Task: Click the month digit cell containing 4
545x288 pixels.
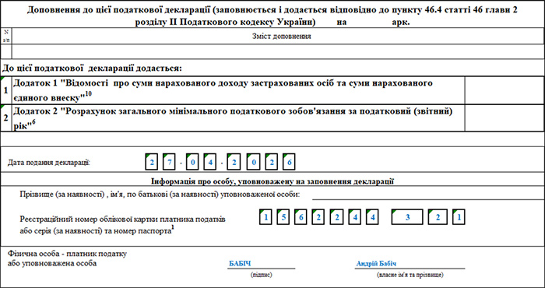Action: coord(209,162)
